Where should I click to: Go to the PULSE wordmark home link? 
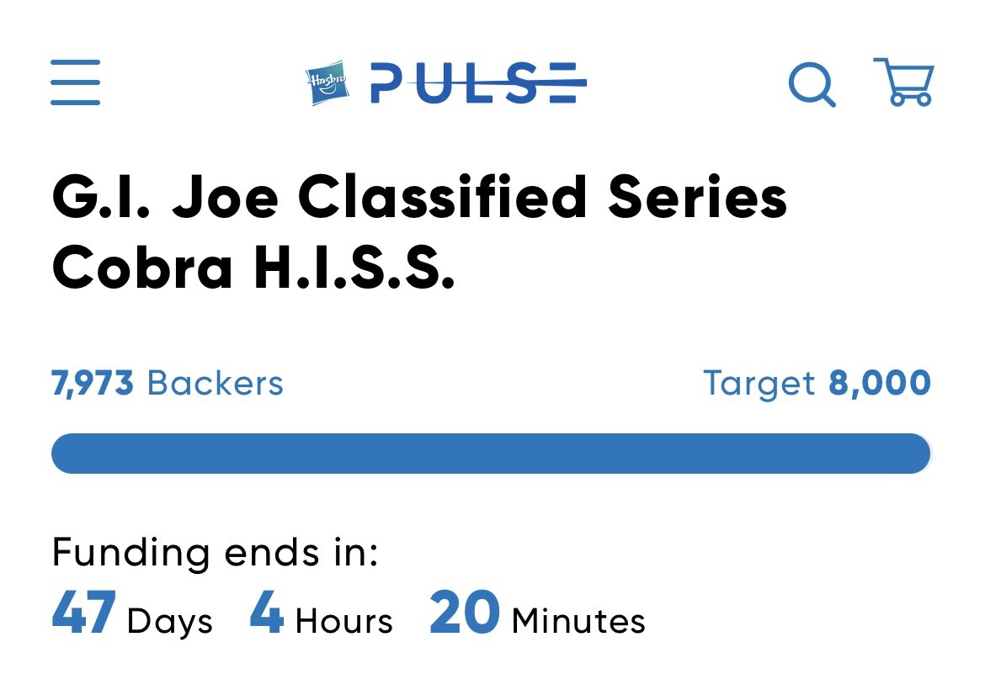pos(478,82)
